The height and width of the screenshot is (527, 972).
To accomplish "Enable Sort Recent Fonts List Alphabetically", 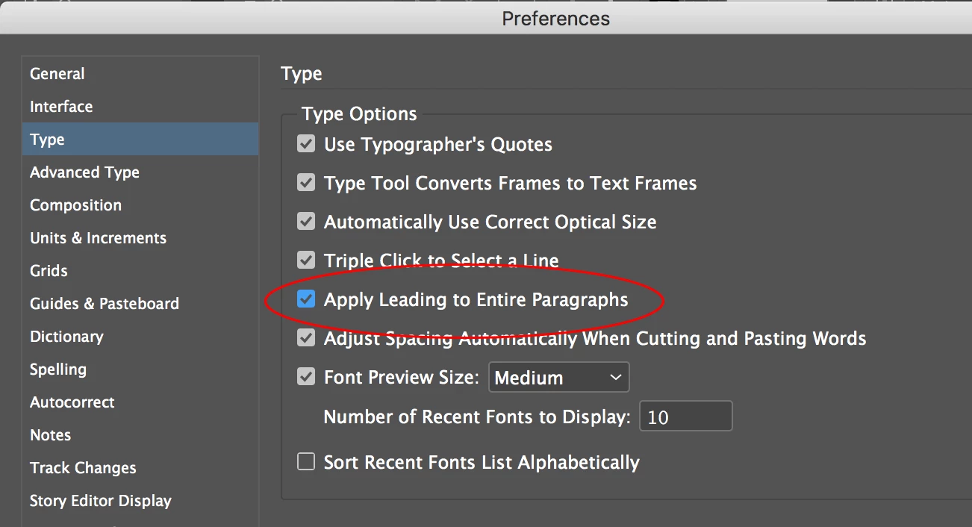I will pyautogui.click(x=306, y=462).
